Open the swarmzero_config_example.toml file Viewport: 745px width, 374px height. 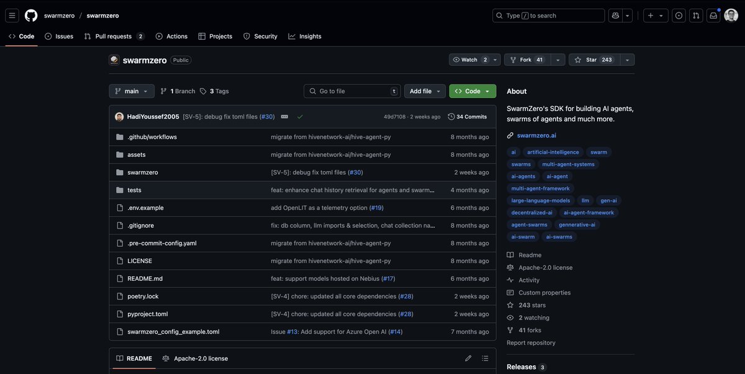[173, 332]
